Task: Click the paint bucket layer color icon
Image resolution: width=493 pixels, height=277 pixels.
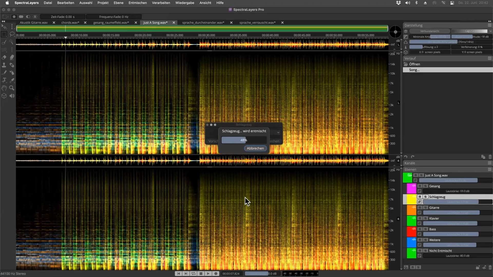Action: [406, 267]
